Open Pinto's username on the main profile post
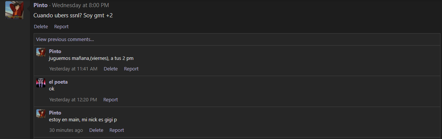442x139 pixels. coord(40,5)
